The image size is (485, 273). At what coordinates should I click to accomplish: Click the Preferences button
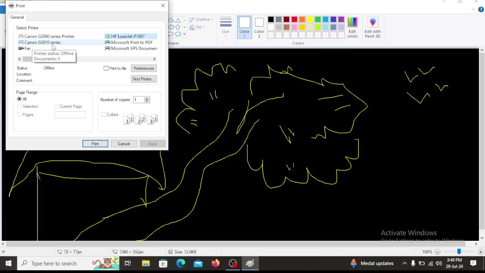[144, 68]
